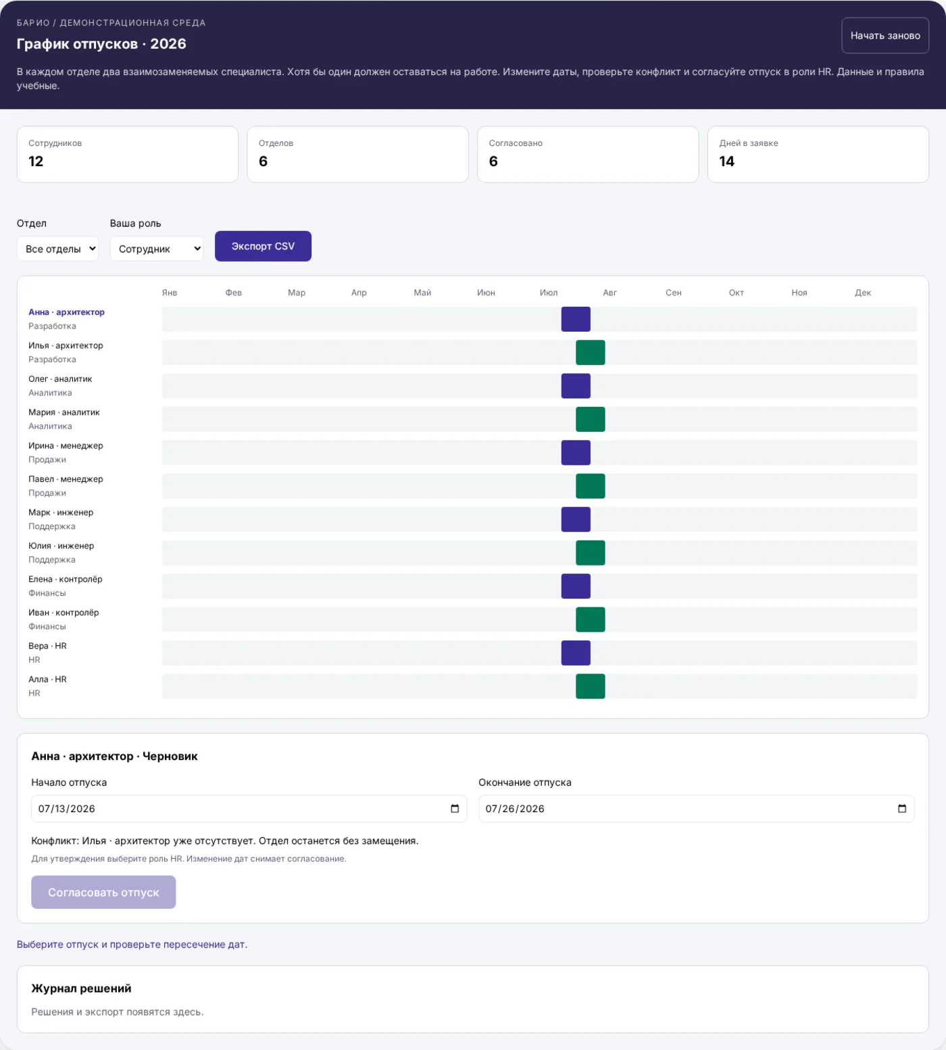Click the employee name 'Анна · архитектор'

66,312
